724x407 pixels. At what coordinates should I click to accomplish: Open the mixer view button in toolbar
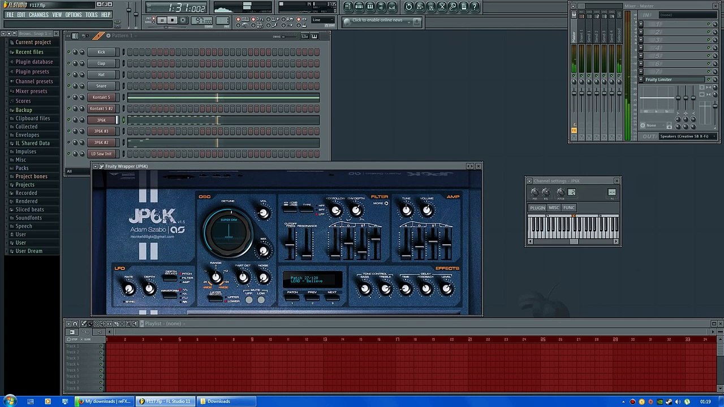(x=392, y=7)
